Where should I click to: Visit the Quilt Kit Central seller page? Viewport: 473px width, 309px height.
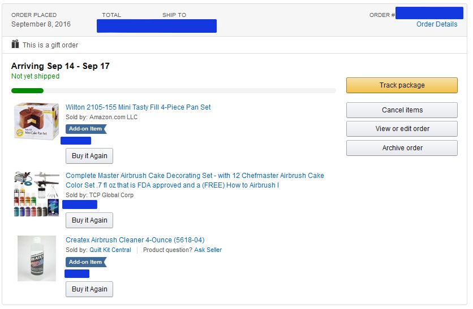pos(110,250)
